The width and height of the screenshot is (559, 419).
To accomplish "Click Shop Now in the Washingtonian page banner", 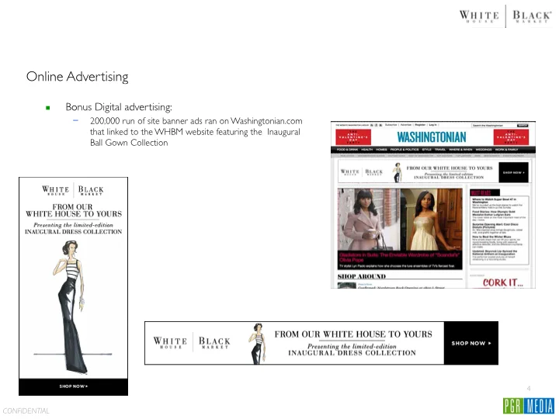I will pyautogui.click(x=513, y=172).
